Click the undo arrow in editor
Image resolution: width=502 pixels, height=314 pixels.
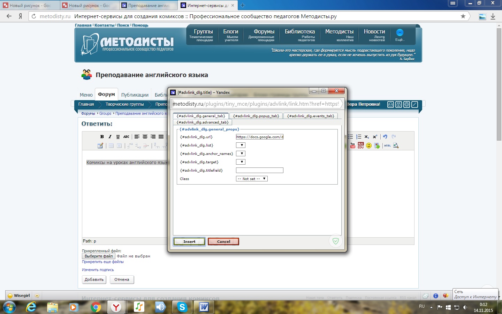385,137
